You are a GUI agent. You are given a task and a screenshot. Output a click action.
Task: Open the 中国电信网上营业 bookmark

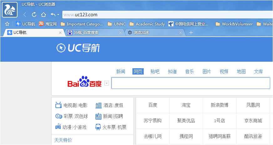188,24
